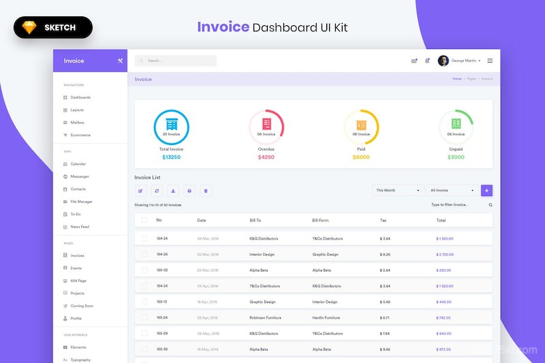Click the Invoice logo text in sidebar header
The height and width of the screenshot is (363, 545).
(x=74, y=61)
